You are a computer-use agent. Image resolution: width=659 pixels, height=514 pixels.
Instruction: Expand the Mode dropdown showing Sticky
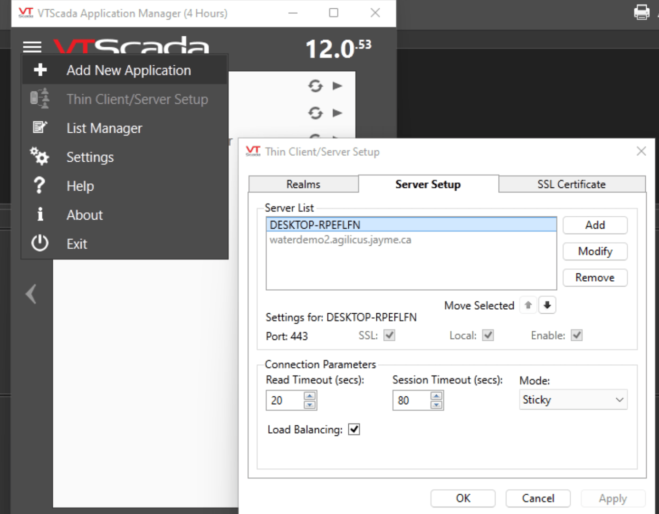(573, 400)
